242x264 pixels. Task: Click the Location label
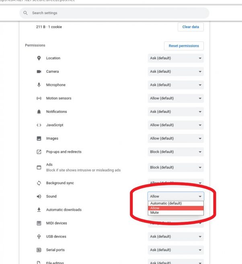[53, 58]
